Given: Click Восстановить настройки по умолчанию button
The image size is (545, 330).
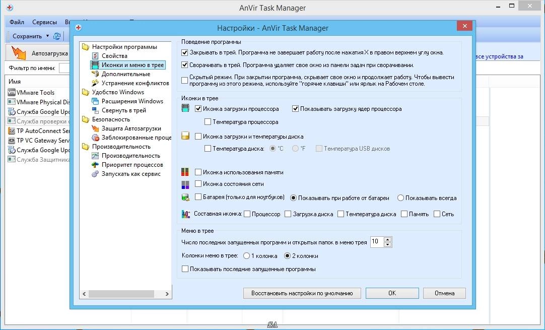Looking at the screenshot, I should [x=302, y=293].
